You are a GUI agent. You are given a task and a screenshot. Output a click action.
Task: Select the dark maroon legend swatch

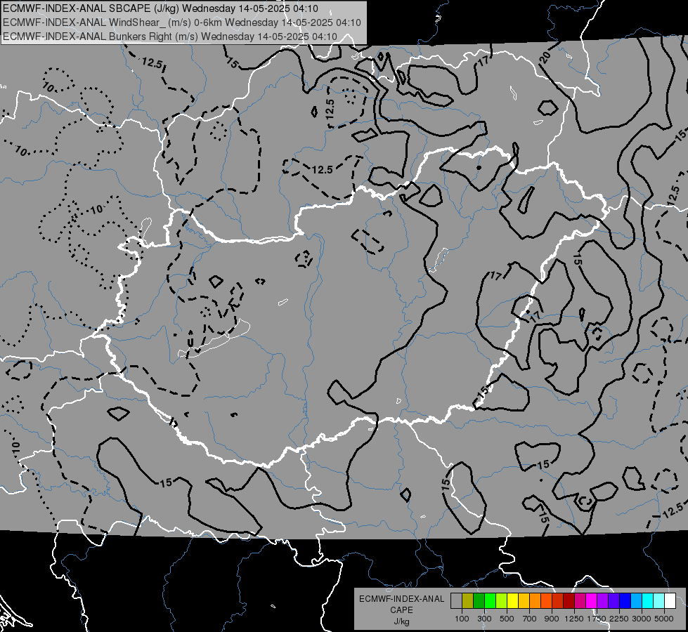(x=569, y=601)
